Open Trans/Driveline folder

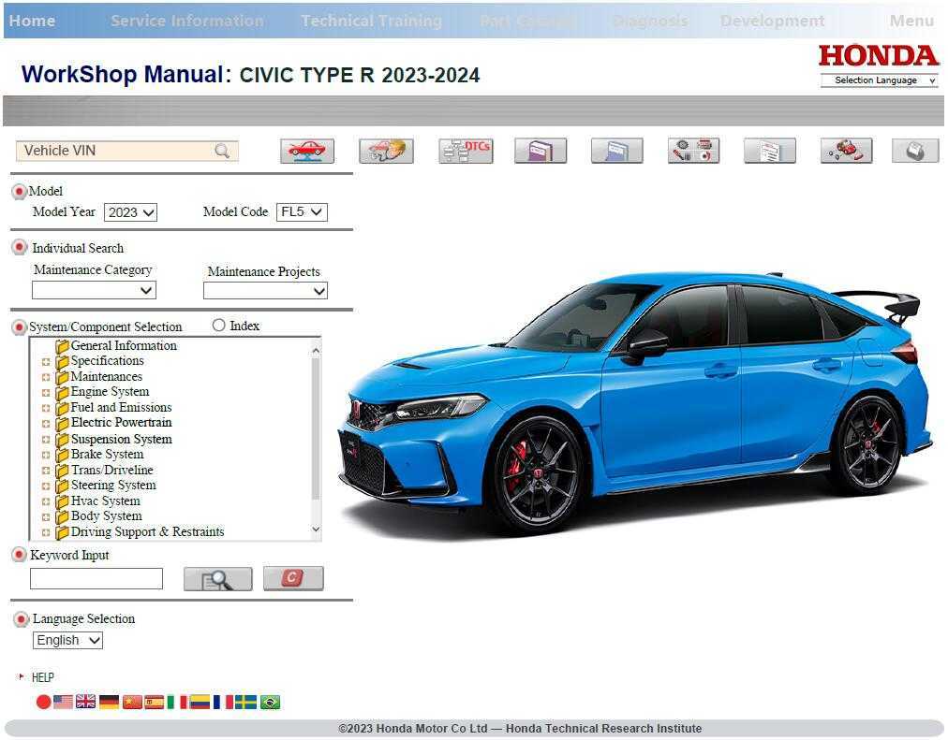(104, 471)
